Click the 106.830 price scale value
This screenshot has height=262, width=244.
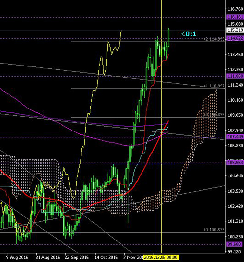(235, 146)
